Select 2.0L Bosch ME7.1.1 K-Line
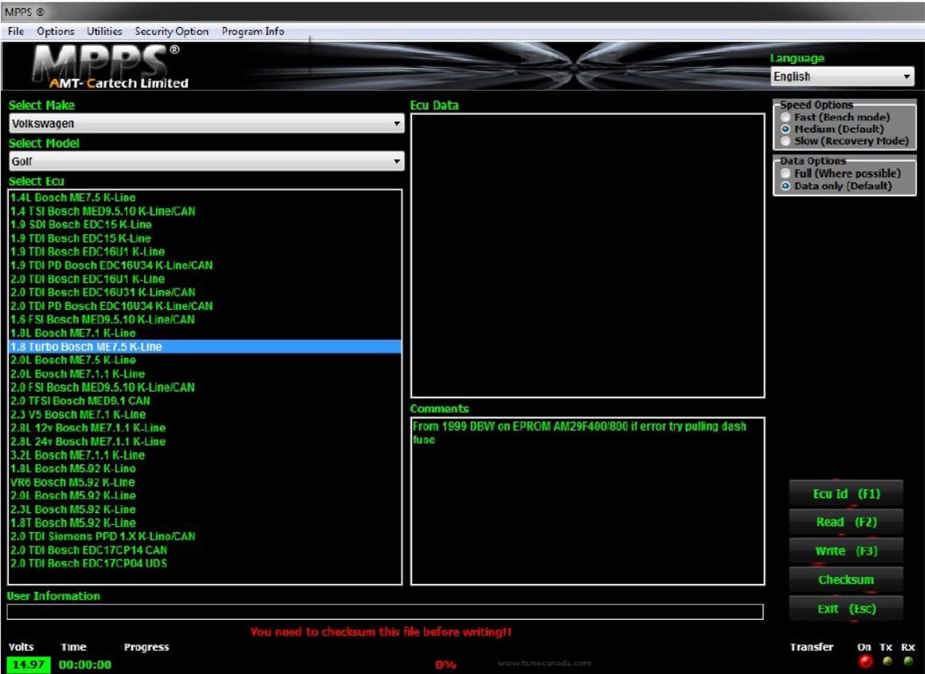 (x=205, y=374)
